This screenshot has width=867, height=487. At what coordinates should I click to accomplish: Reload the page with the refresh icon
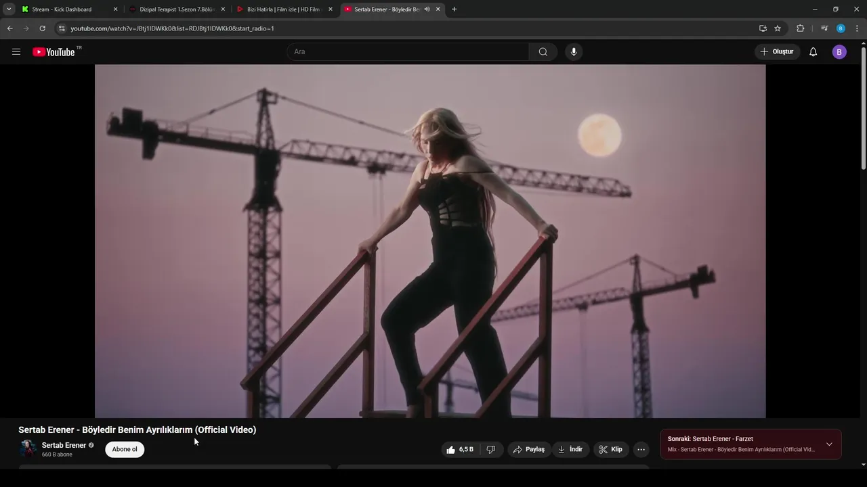coord(42,28)
